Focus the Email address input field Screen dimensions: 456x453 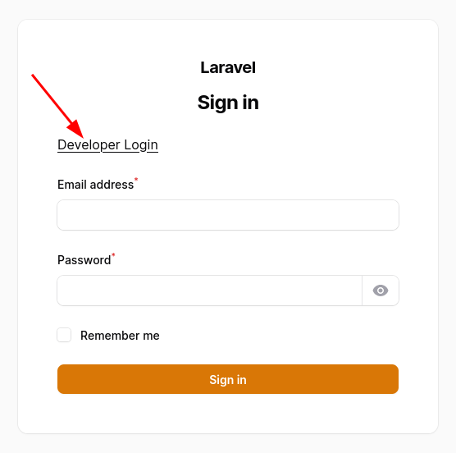[x=228, y=215]
